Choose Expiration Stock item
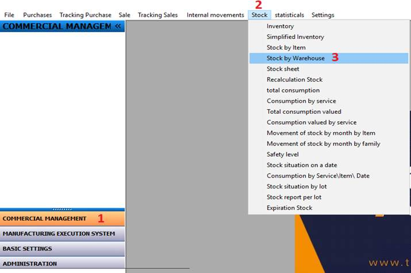The height and width of the screenshot is (273, 411). pos(289,208)
